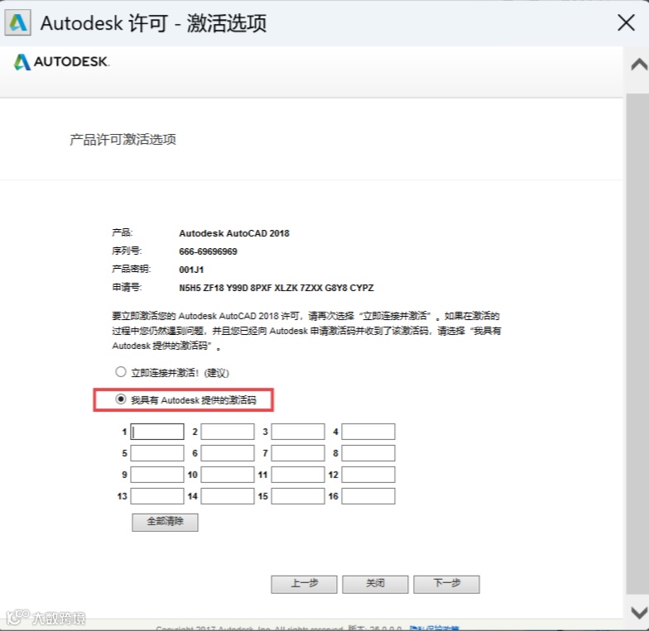Click the vertical scrollbar track

(637, 343)
